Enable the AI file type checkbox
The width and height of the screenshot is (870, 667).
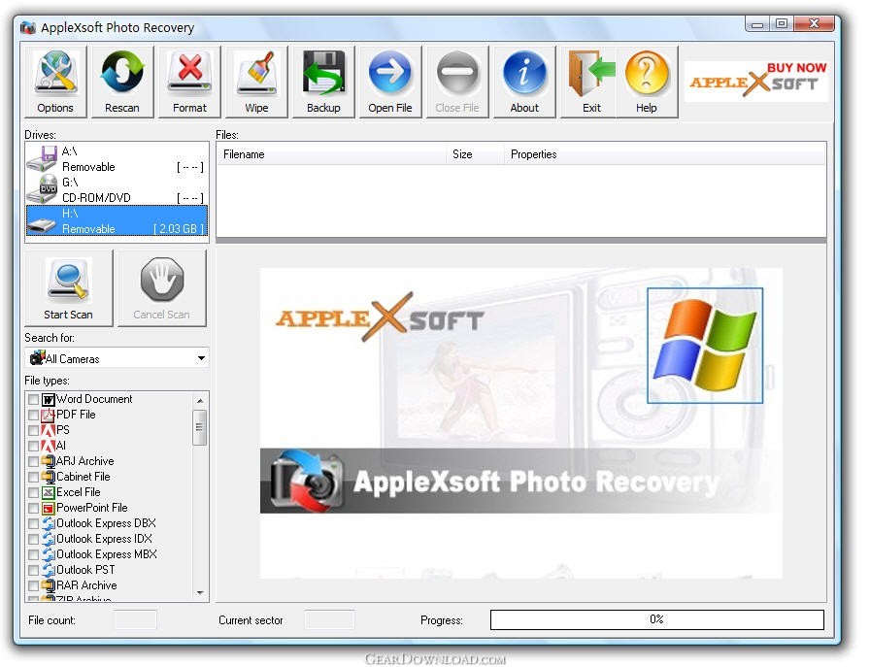[33, 447]
